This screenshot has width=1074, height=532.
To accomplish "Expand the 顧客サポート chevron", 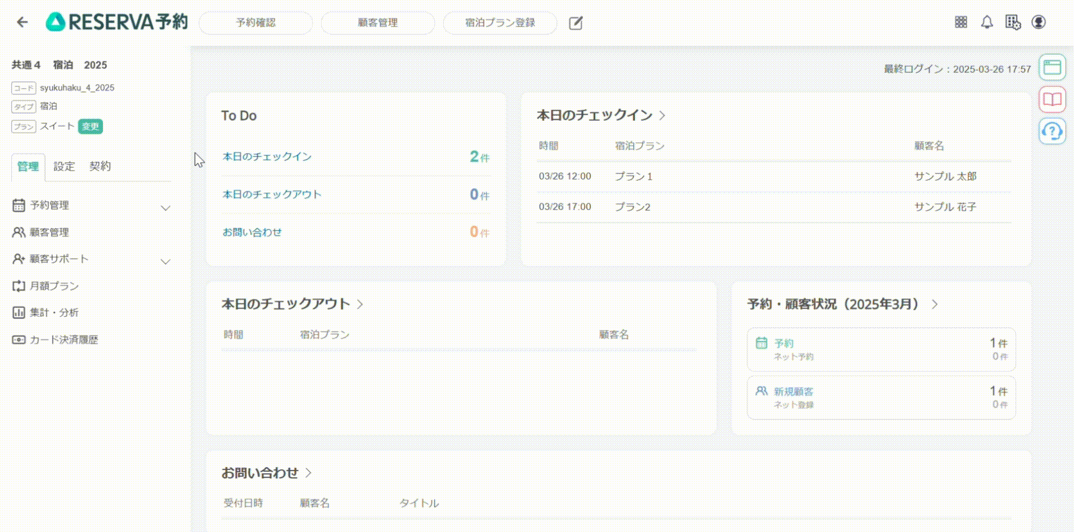I will pyautogui.click(x=166, y=261).
